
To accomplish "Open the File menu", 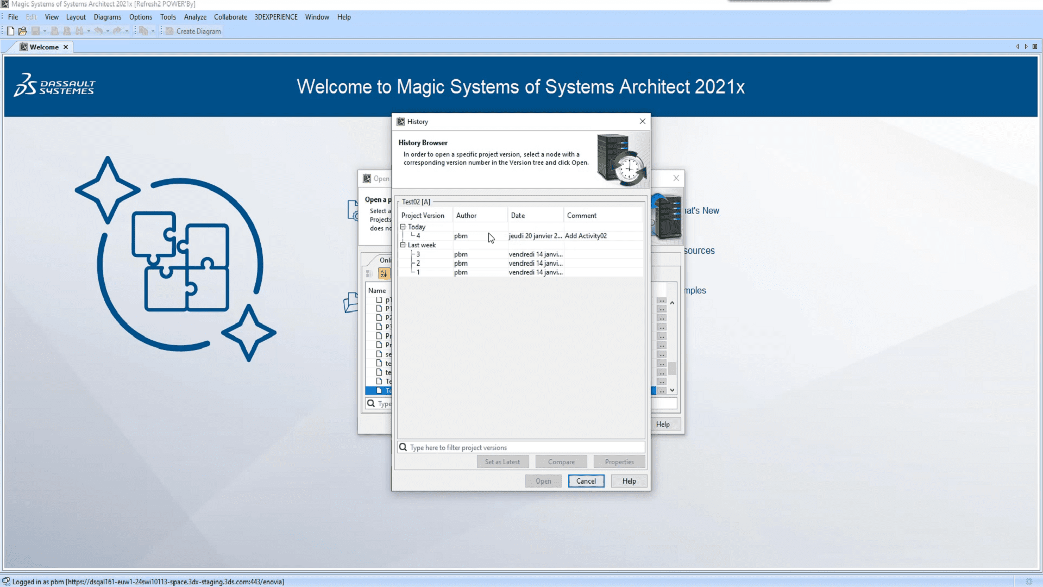I will [x=13, y=17].
